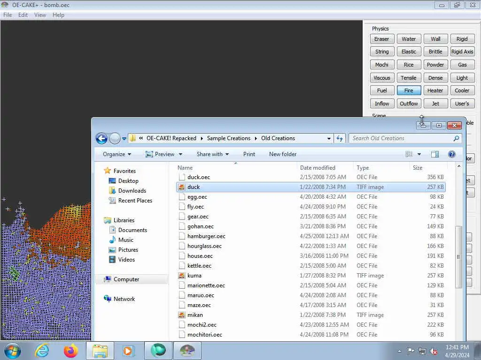Click the Back navigation arrow in Explorer
The width and height of the screenshot is (481, 360).
101,138
